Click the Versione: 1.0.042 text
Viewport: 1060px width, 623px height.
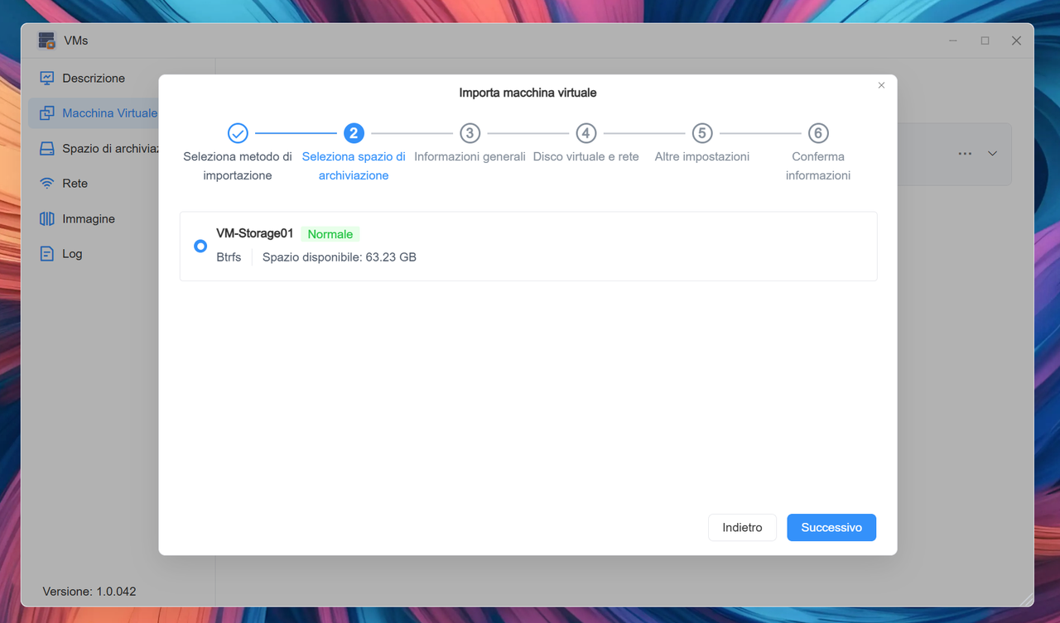tap(89, 592)
